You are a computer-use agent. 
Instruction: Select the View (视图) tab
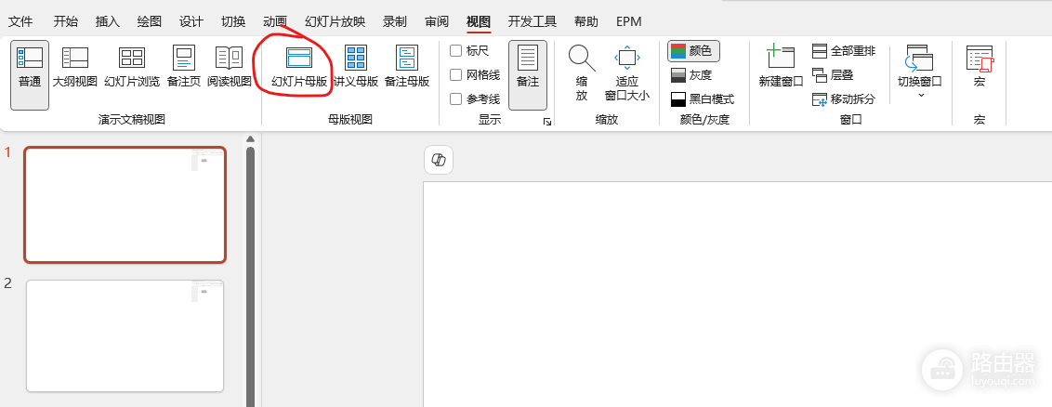tap(479, 21)
